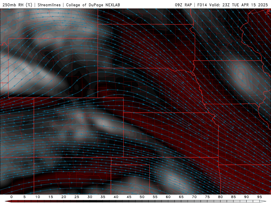This screenshot has height=203, width=271.
Task: Click the 'F014 Valid: 23Z TUE APR 15 2025' text
Action: pyautogui.click(x=233, y=5)
